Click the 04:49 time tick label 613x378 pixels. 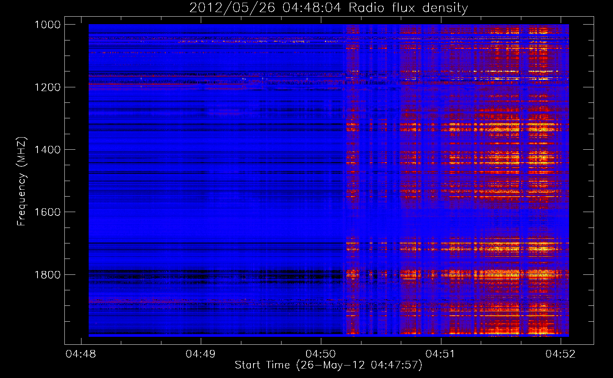200,354
